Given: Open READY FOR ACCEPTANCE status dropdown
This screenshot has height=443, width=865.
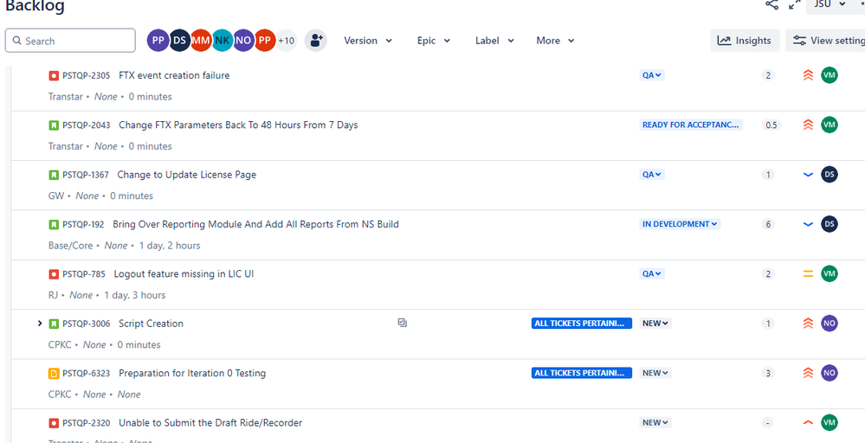Looking at the screenshot, I should pyautogui.click(x=691, y=125).
